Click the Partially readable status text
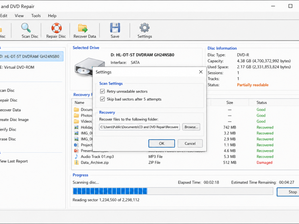Image resolution: width=299 pixels, height=224 pixels. point(253,85)
